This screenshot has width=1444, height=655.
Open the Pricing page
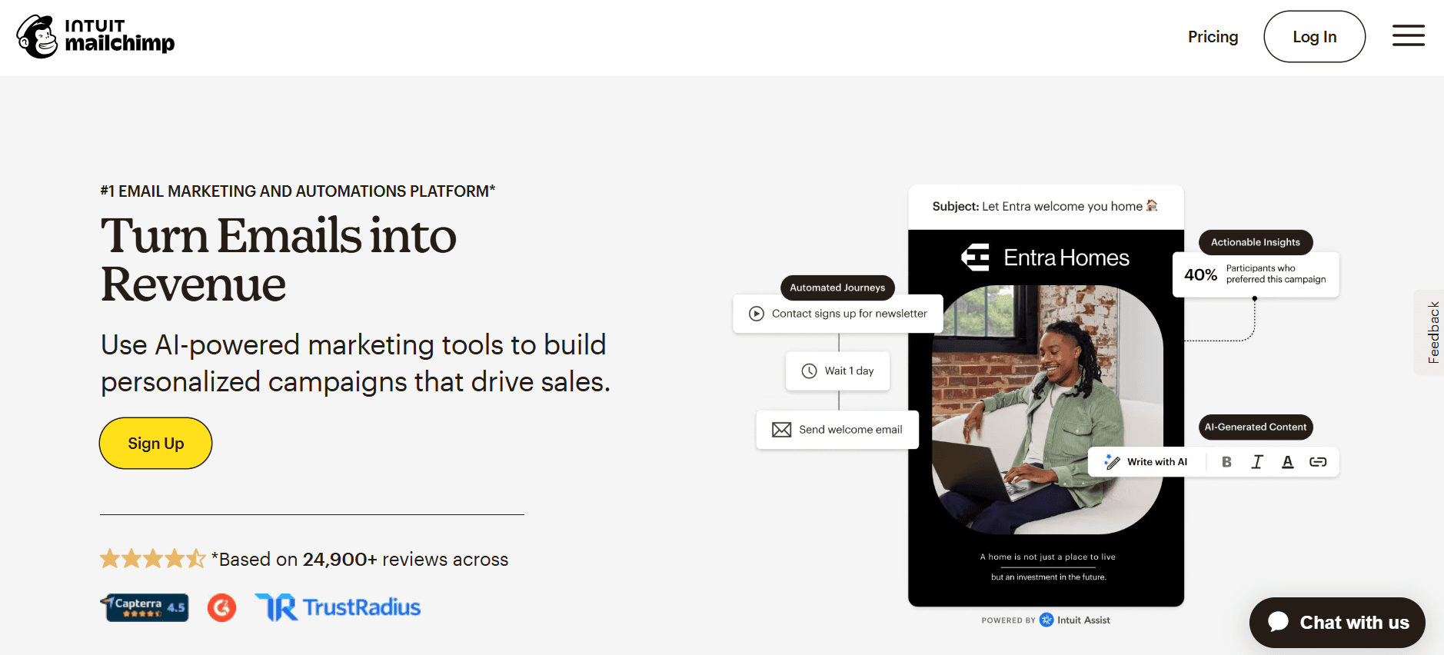pyautogui.click(x=1213, y=36)
